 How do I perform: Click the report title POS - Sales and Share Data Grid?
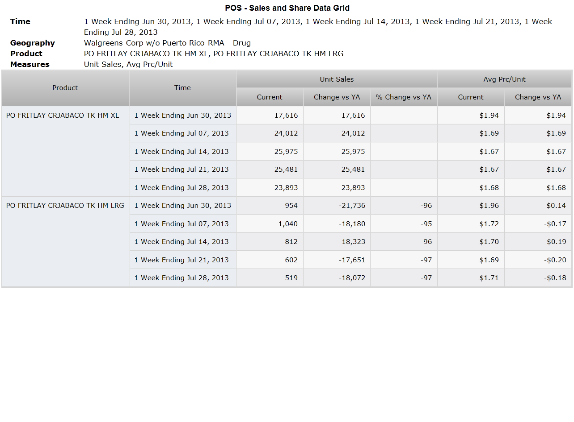tap(287, 8)
